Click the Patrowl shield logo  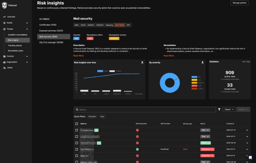[4, 6]
